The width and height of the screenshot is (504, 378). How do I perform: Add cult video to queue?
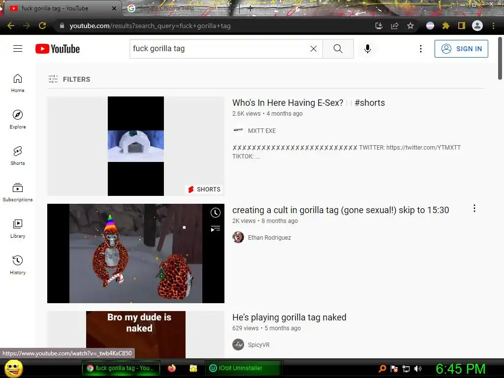click(x=216, y=228)
